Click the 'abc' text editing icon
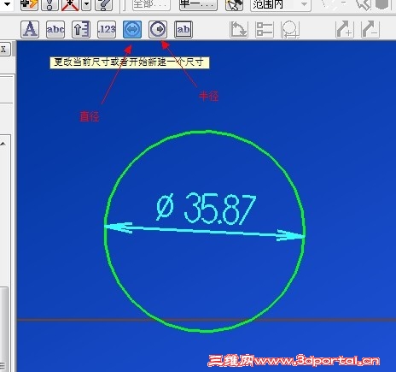 [x=55, y=29]
